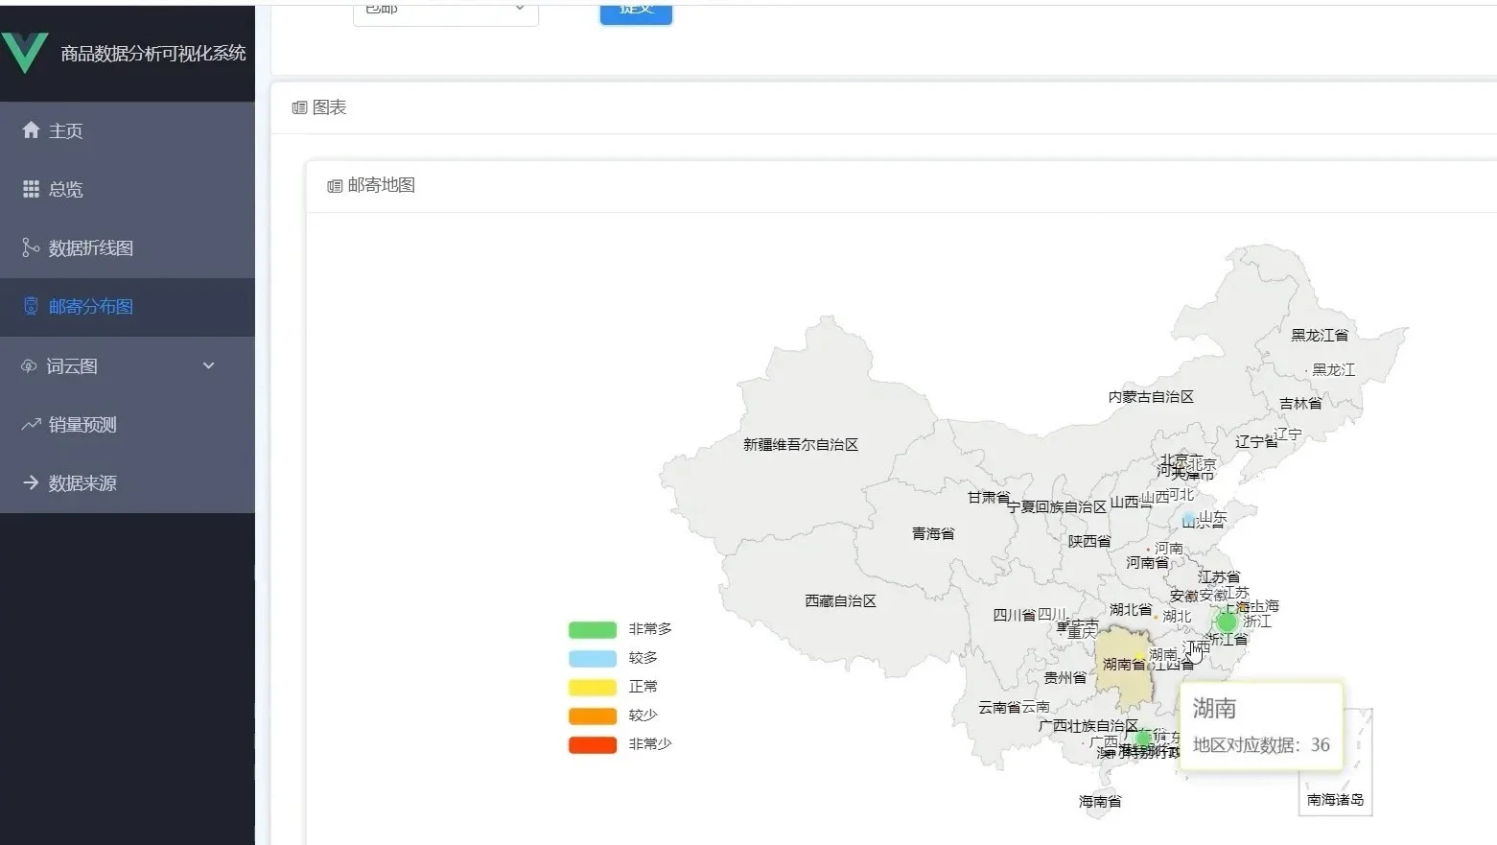
Task: Open the 包邮 dropdown at the top
Action: (x=444, y=12)
